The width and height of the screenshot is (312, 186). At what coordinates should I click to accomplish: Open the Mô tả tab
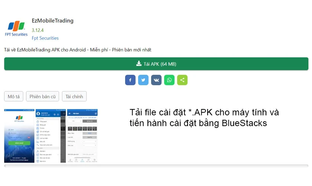tap(14, 96)
